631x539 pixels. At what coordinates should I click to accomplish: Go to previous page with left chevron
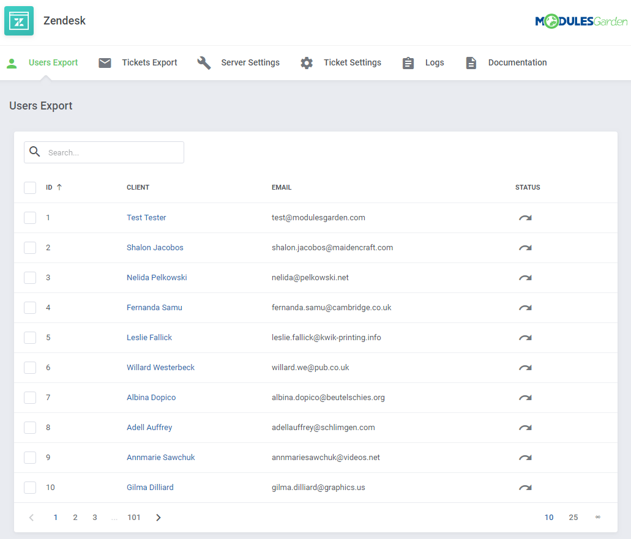click(x=31, y=517)
